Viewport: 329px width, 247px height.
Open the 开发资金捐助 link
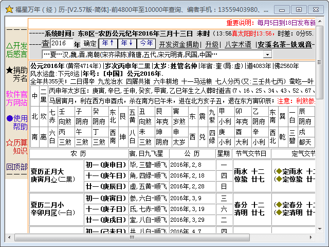pos(180,44)
